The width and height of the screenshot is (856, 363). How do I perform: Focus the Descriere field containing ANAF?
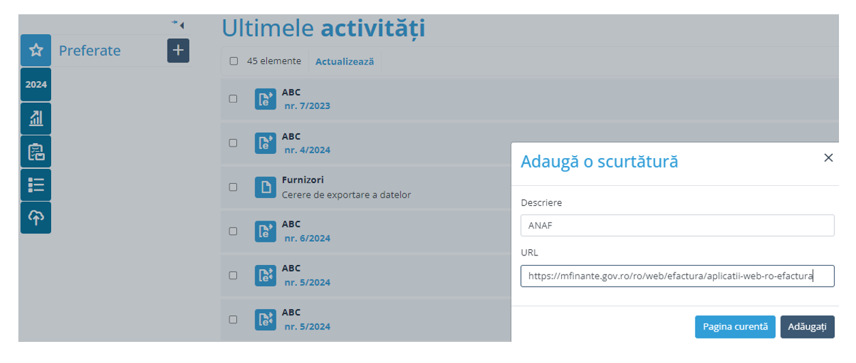click(677, 225)
